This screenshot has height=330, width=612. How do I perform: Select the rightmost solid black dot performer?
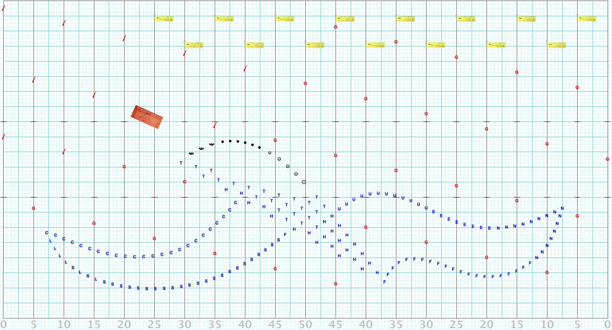point(260,147)
